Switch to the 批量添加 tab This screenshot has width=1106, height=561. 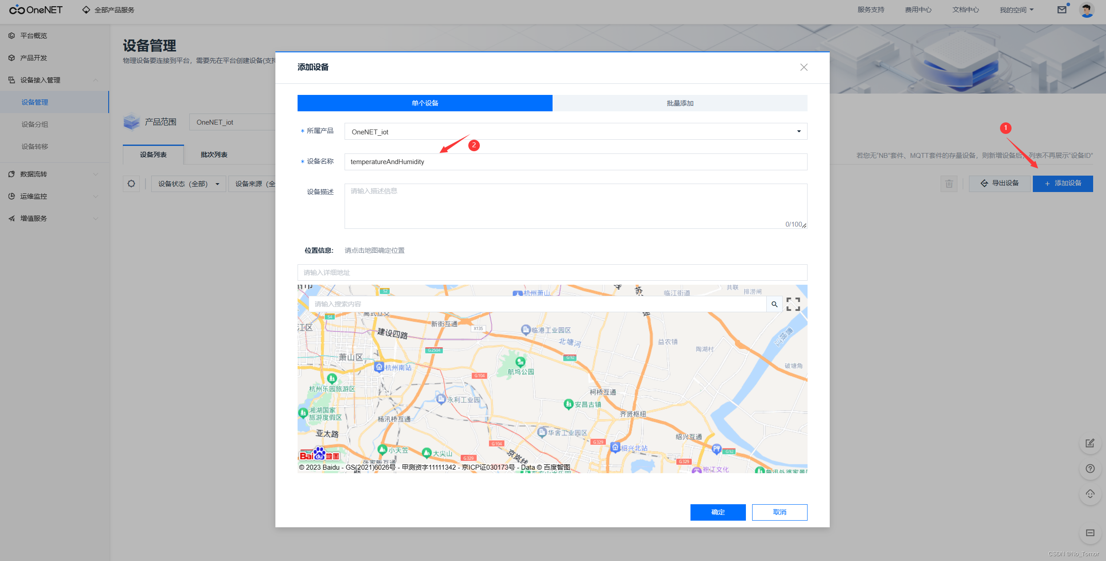pos(680,103)
